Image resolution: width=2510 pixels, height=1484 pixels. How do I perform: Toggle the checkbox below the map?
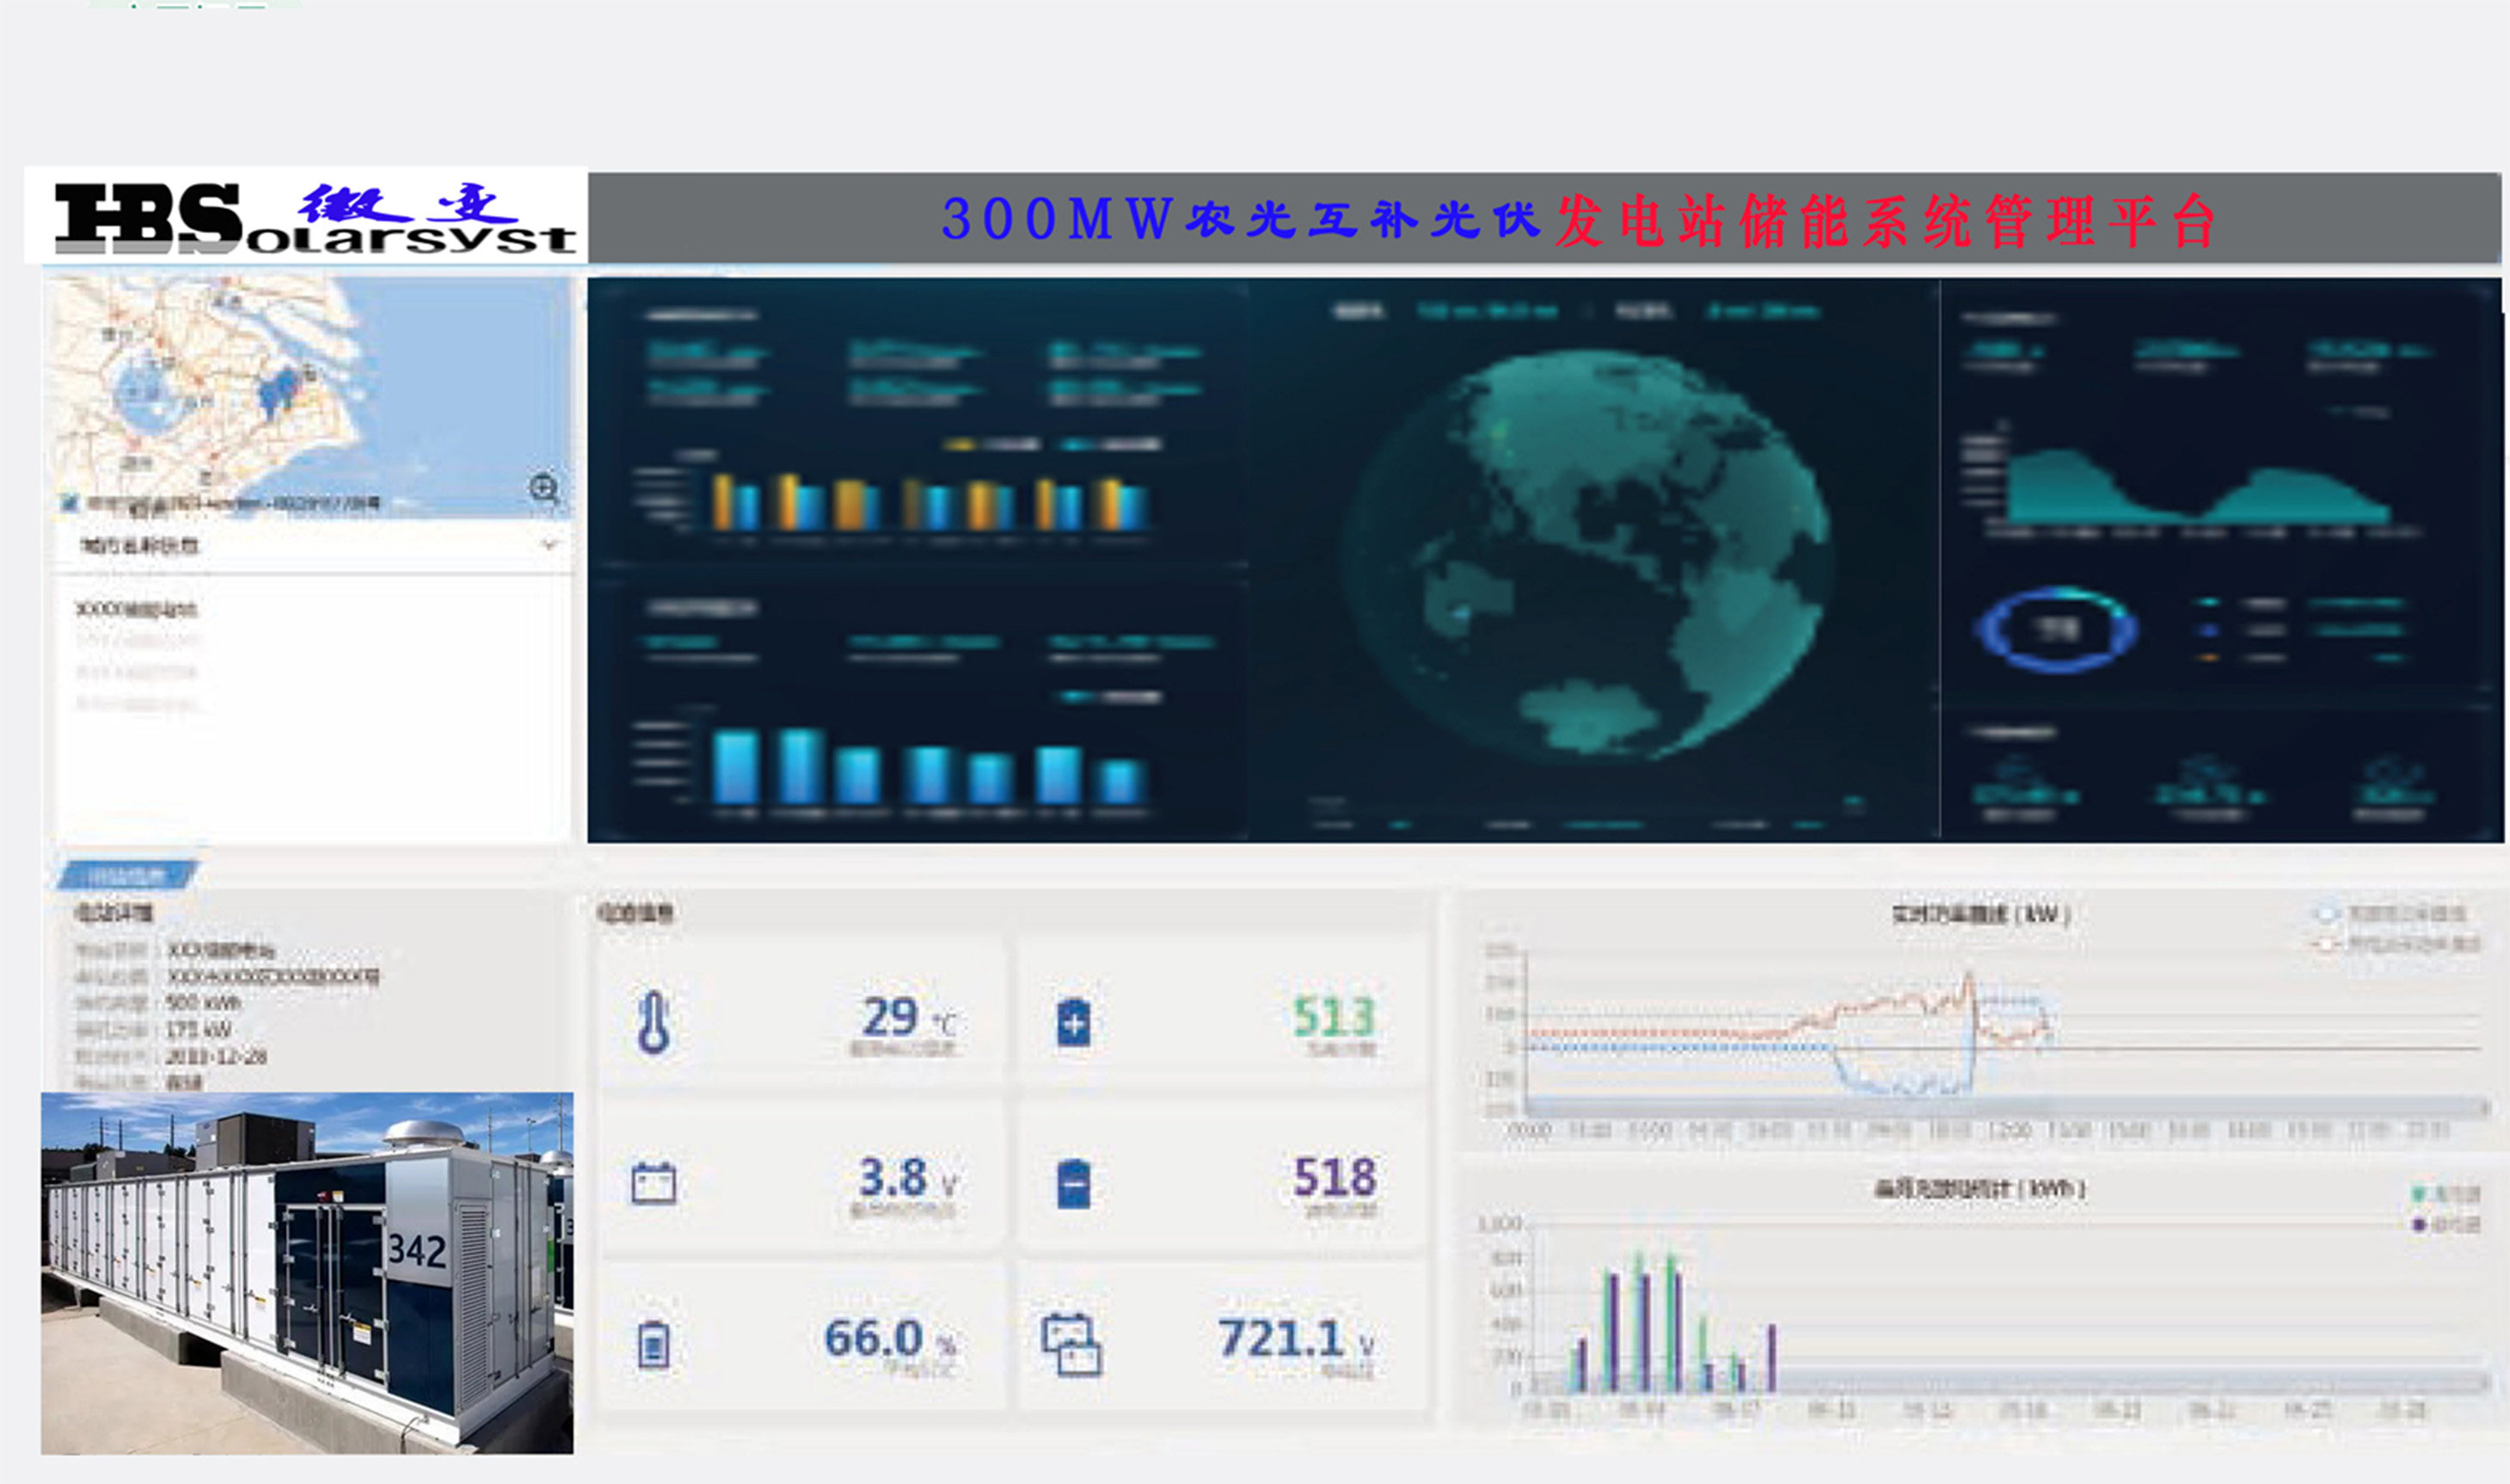coord(68,503)
